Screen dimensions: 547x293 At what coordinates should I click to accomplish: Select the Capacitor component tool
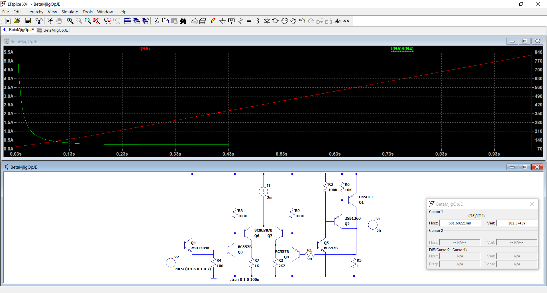coord(249,21)
